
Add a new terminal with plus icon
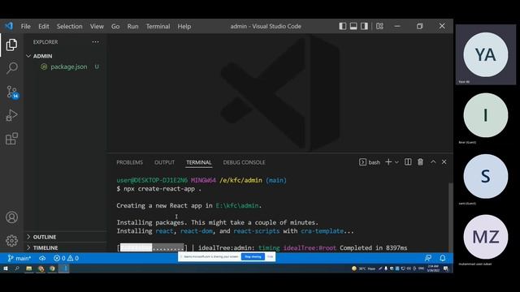pos(388,162)
